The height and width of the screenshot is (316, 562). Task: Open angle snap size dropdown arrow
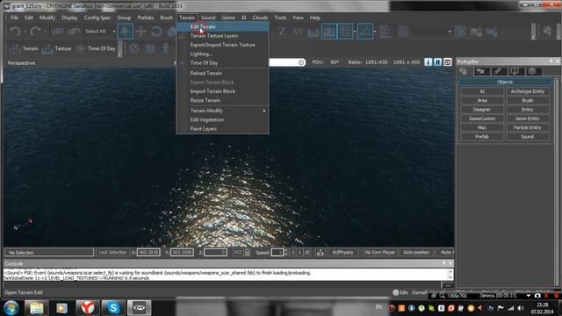[375, 32]
